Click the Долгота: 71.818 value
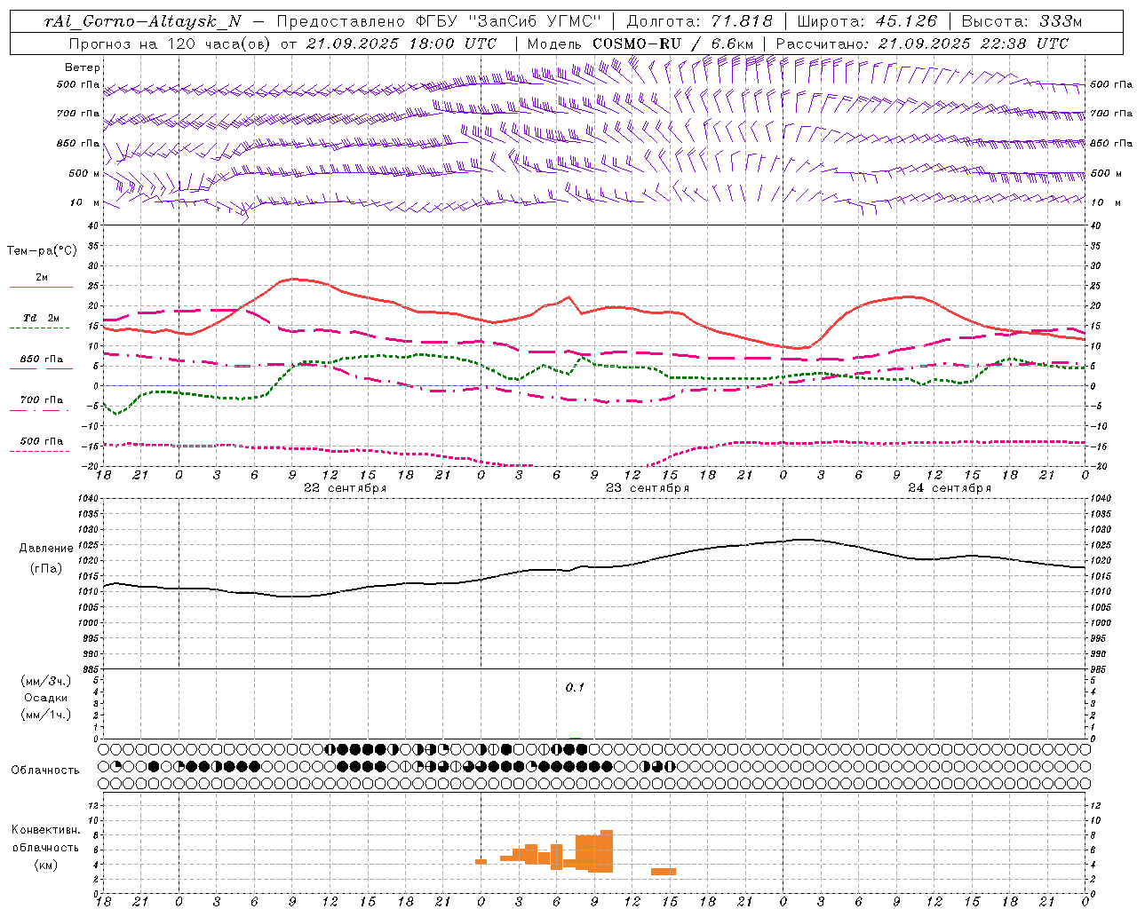This screenshot has height=909, width=1137. click(700, 21)
